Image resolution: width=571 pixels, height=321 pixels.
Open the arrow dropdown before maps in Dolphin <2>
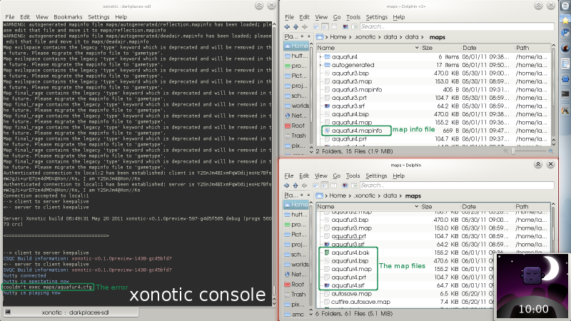pos(423,37)
